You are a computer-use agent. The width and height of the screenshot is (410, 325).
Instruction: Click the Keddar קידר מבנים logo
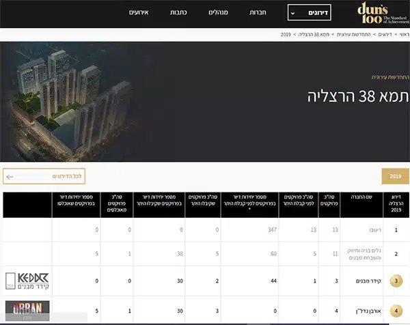tap(27, 281)
